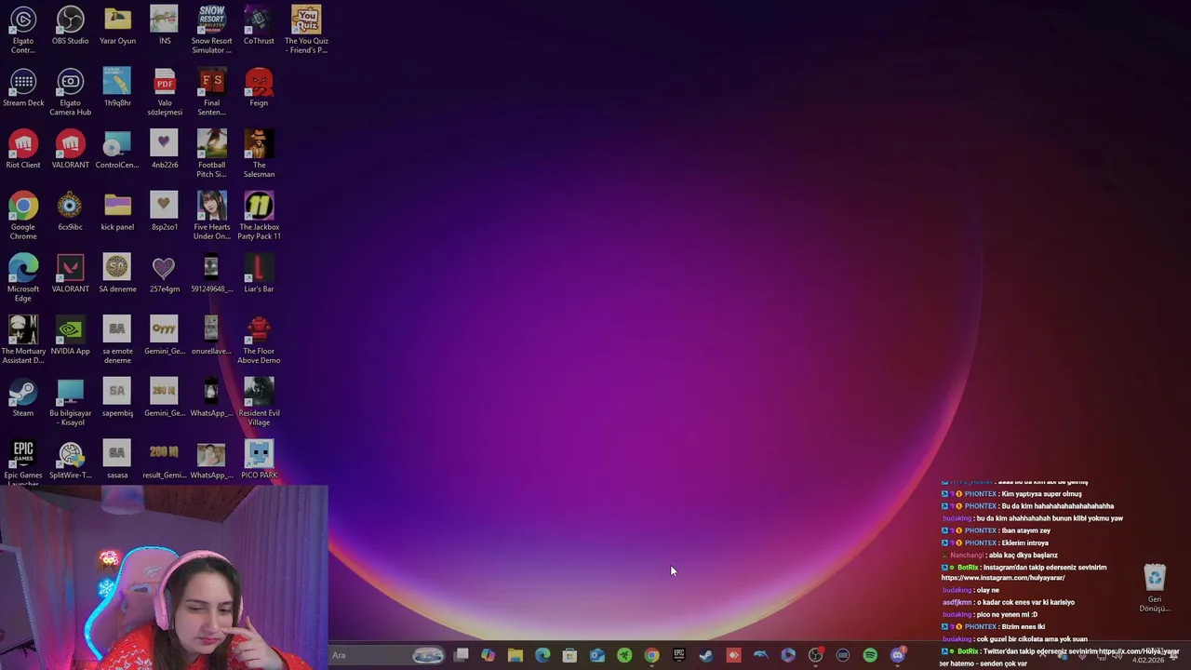Select the result_Gemi... image file
Screen dimensions: 1191x670
click(x=165, y=461)
